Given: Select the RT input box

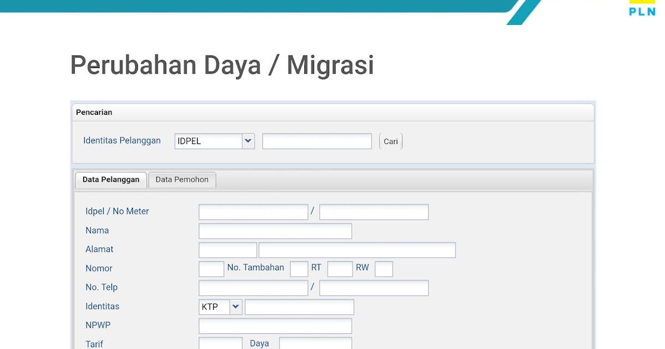Looking at the screenshot, I should tap(340, 268).
